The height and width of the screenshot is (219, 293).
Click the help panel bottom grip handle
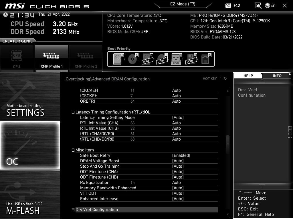[262, 186]
